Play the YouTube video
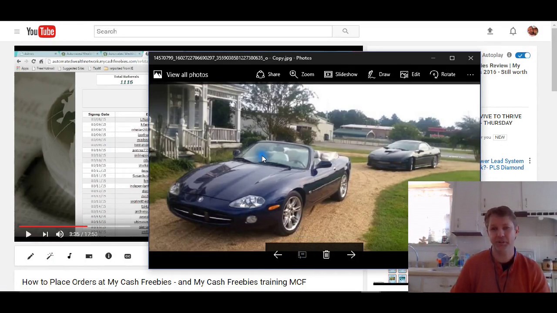Viewport: 557px width, 313px height. 28,234
